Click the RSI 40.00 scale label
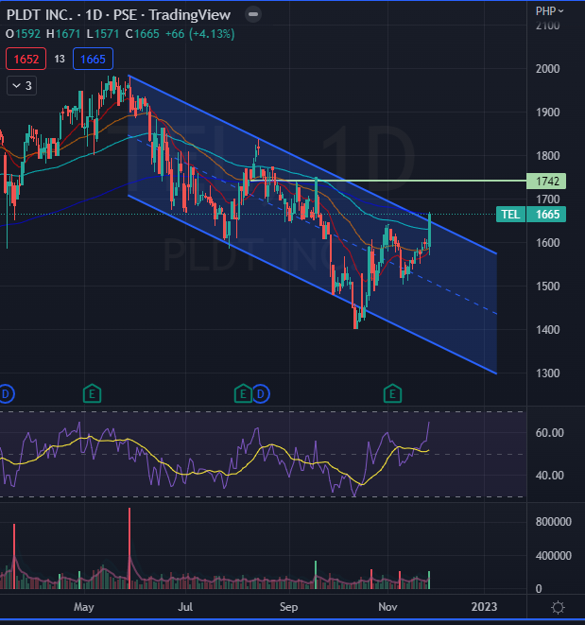This screenshot has height=625, width=585. pos(549,476)
